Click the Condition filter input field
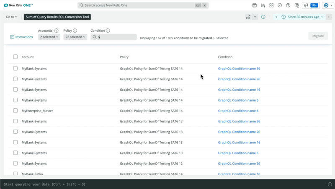Screen dimensions: 335x189 pyautogui.click(x=113, y=37)
